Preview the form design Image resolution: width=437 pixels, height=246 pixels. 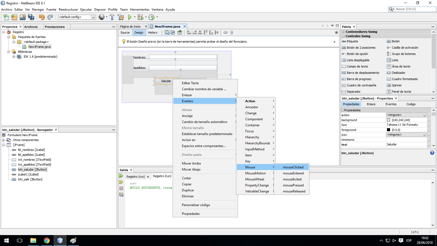click(x=179, y=32)
